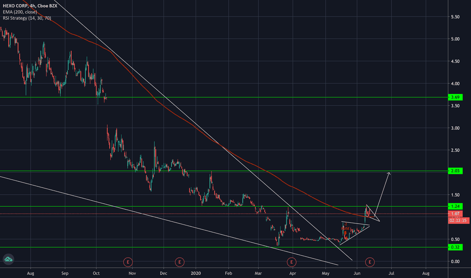The image size is (471, 278).
Task: Click the 02:32:35 countdown timer label
Action: coord(458,220)
